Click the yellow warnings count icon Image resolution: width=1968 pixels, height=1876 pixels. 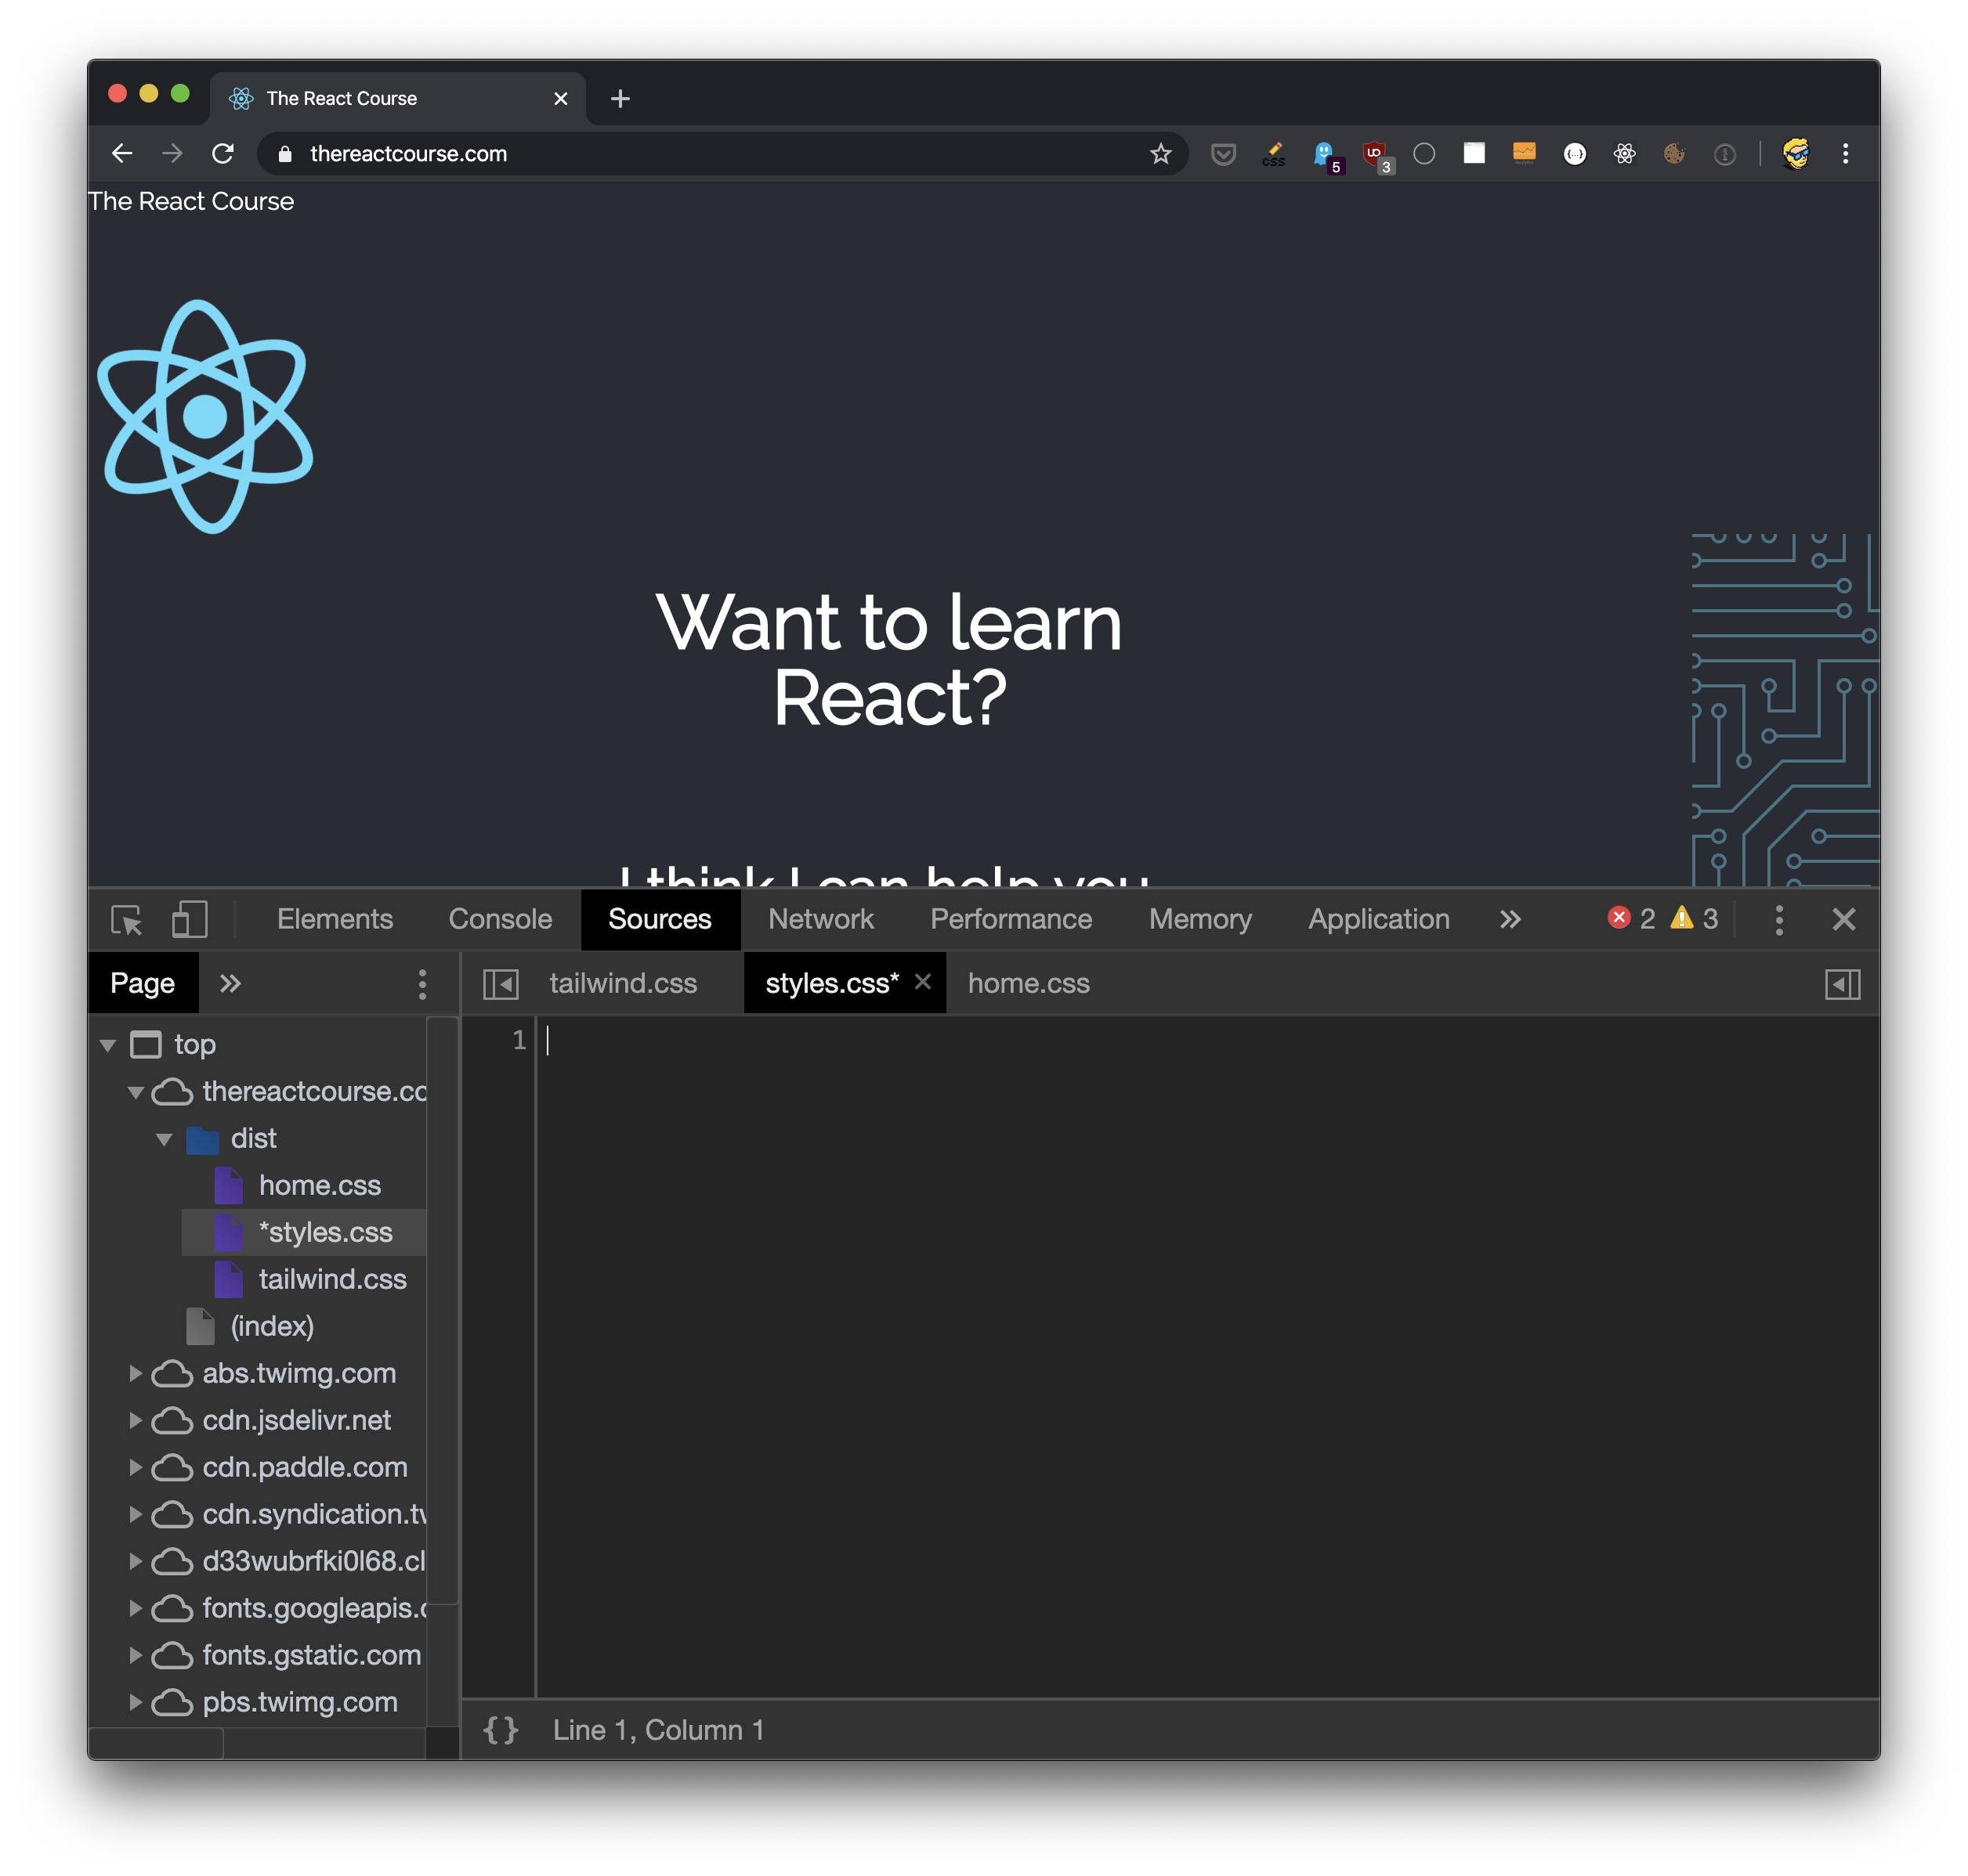(1682, 918)
